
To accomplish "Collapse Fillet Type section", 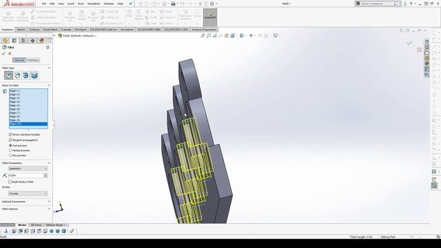I will pyautogui.click(x=49, y=68).
